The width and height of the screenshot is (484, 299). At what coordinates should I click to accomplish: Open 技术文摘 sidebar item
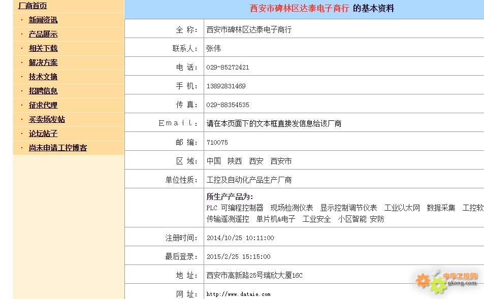(43, 77)
